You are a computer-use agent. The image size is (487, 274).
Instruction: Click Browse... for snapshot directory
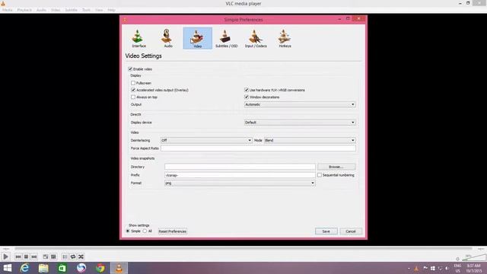click(336, 167)
